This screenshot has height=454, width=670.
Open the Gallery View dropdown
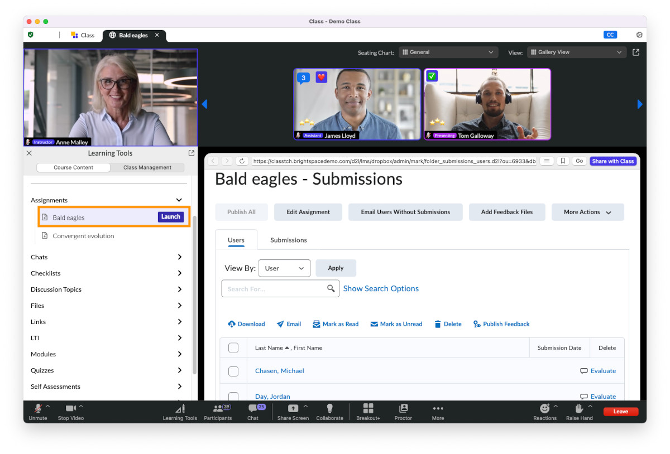576,52
